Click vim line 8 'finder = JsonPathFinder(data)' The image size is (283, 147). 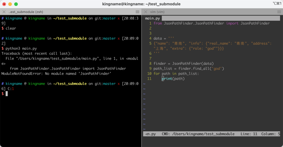(183, 64)
